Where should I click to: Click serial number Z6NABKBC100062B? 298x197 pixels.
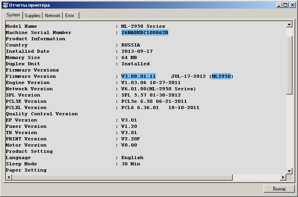(145, 32)
